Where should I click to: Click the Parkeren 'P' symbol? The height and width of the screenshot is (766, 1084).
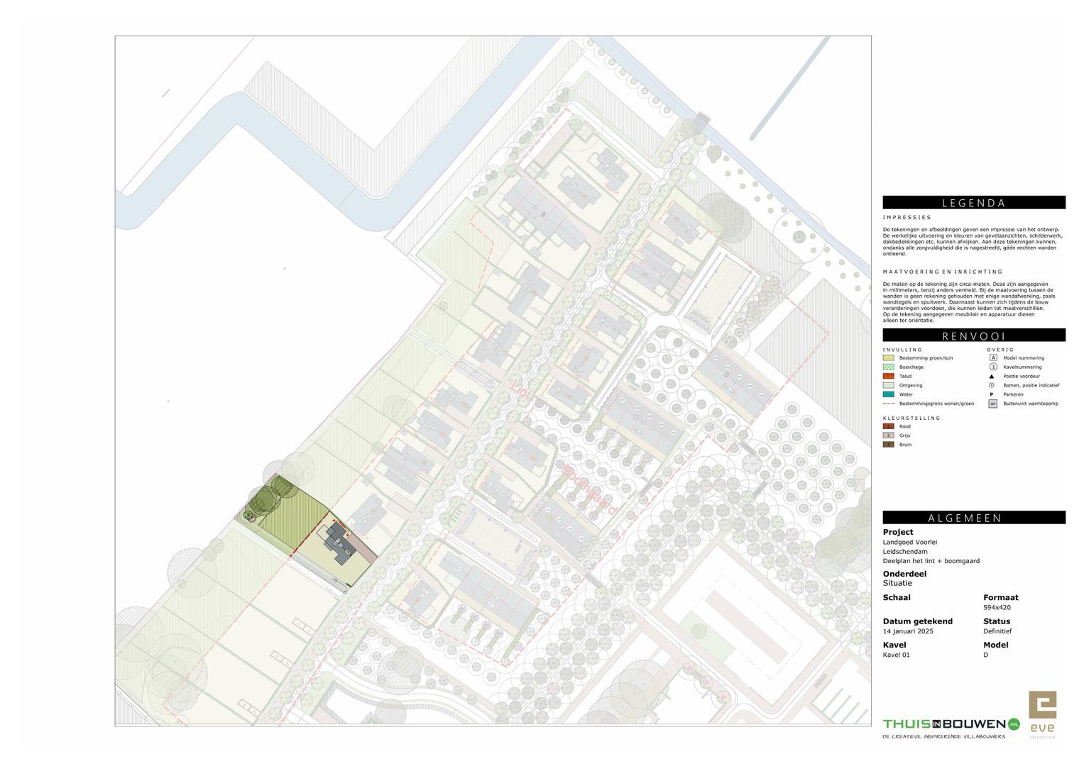(x=992, y=394)
